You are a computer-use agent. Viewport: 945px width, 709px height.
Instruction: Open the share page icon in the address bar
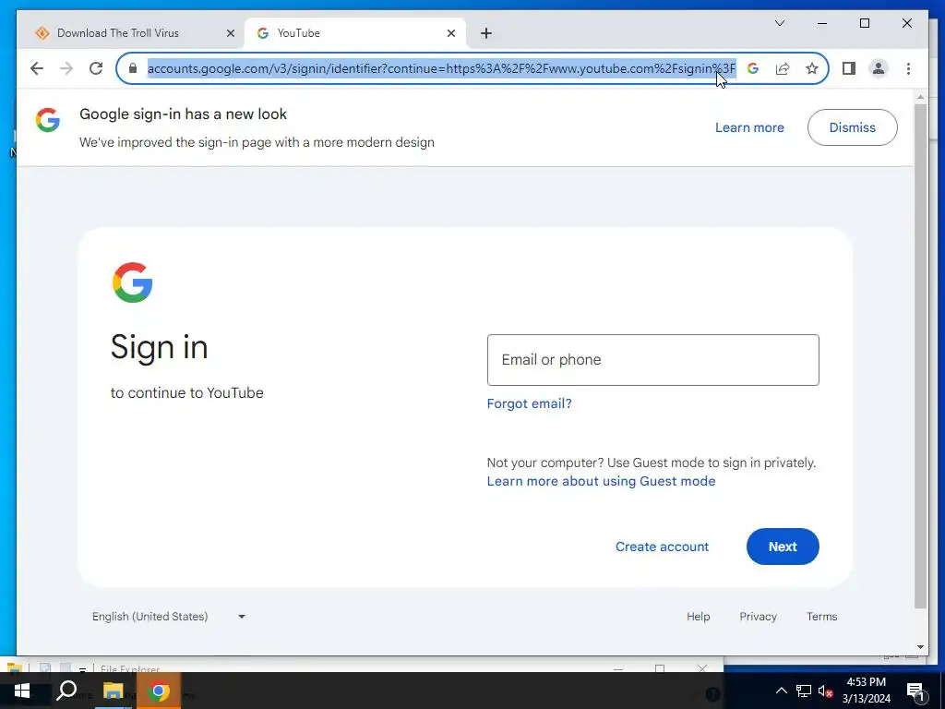(783, 68)
